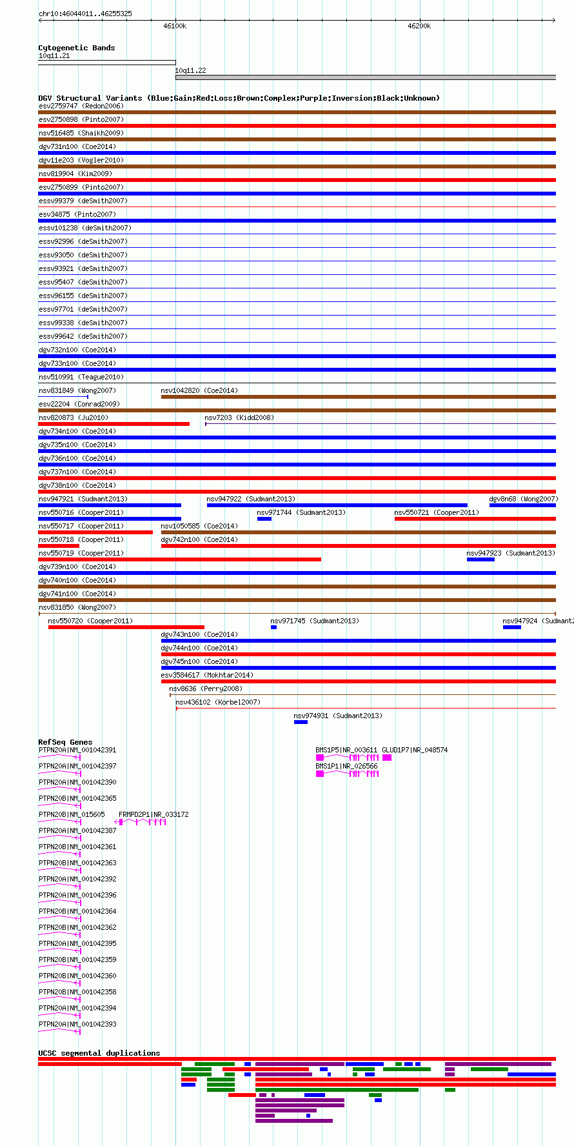This screenshot has height=1146, width=574.
Task: Click small blue bar of nsv971744 (Sudmant2013)
Action: [264, 519]
